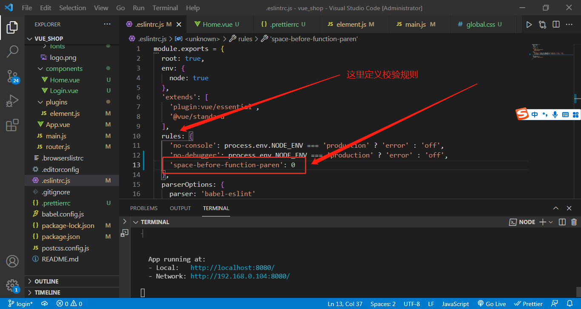Switch to PROBLEMS panel tab
This screenshot has height=309, width=581.
point(144,208)
